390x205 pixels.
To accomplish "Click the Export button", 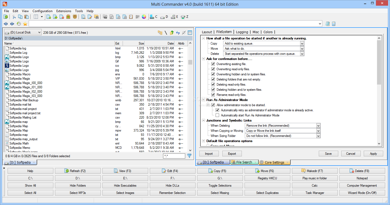I will pyautogui.click(x=232, y=154).
